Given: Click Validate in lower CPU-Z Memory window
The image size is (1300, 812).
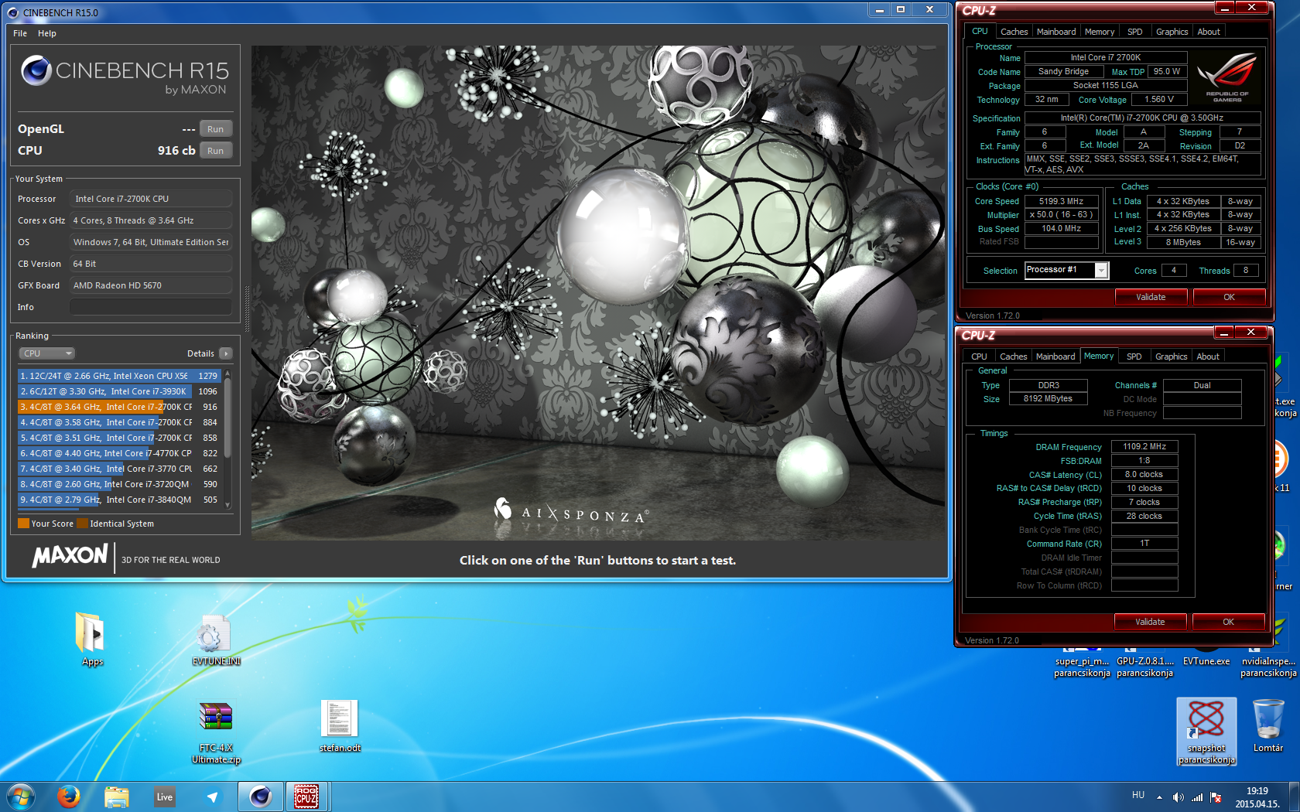Looking at the screenshot, I should click(1150, 622).
